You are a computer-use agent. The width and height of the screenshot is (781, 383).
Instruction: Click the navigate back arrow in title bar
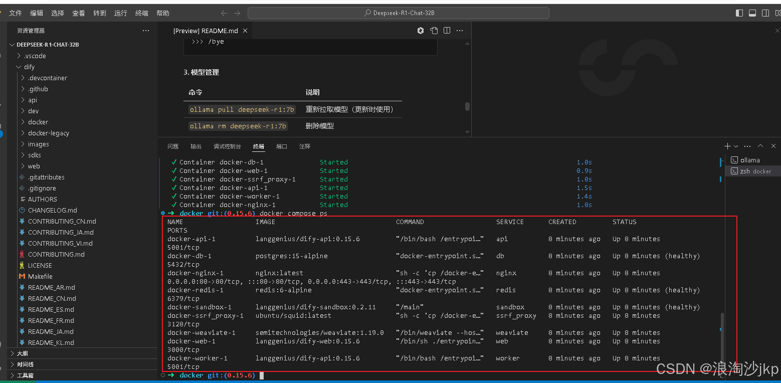tap(224, 14)
